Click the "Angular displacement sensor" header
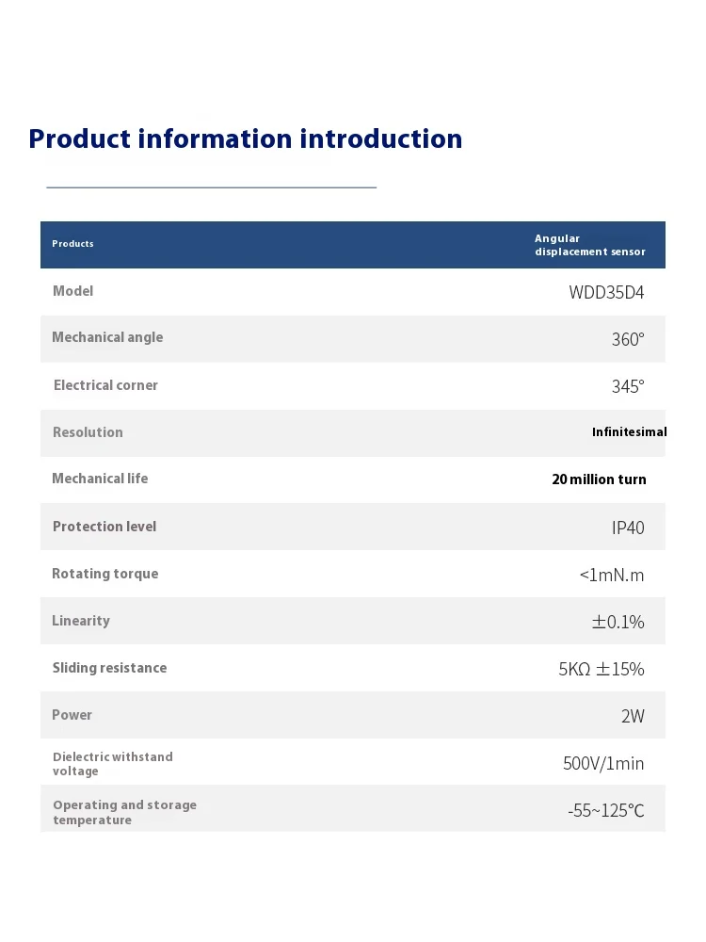This screenshot has height=942, width=706. (x=589, y=245)
